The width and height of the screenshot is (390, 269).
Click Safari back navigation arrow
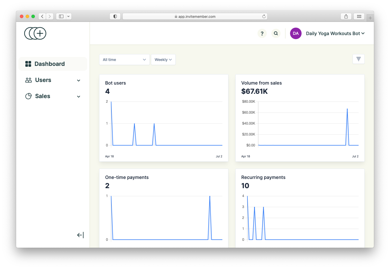[x=42, y=16]
